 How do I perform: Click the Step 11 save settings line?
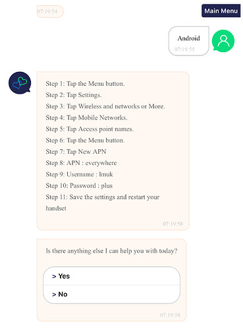(103, 203)
